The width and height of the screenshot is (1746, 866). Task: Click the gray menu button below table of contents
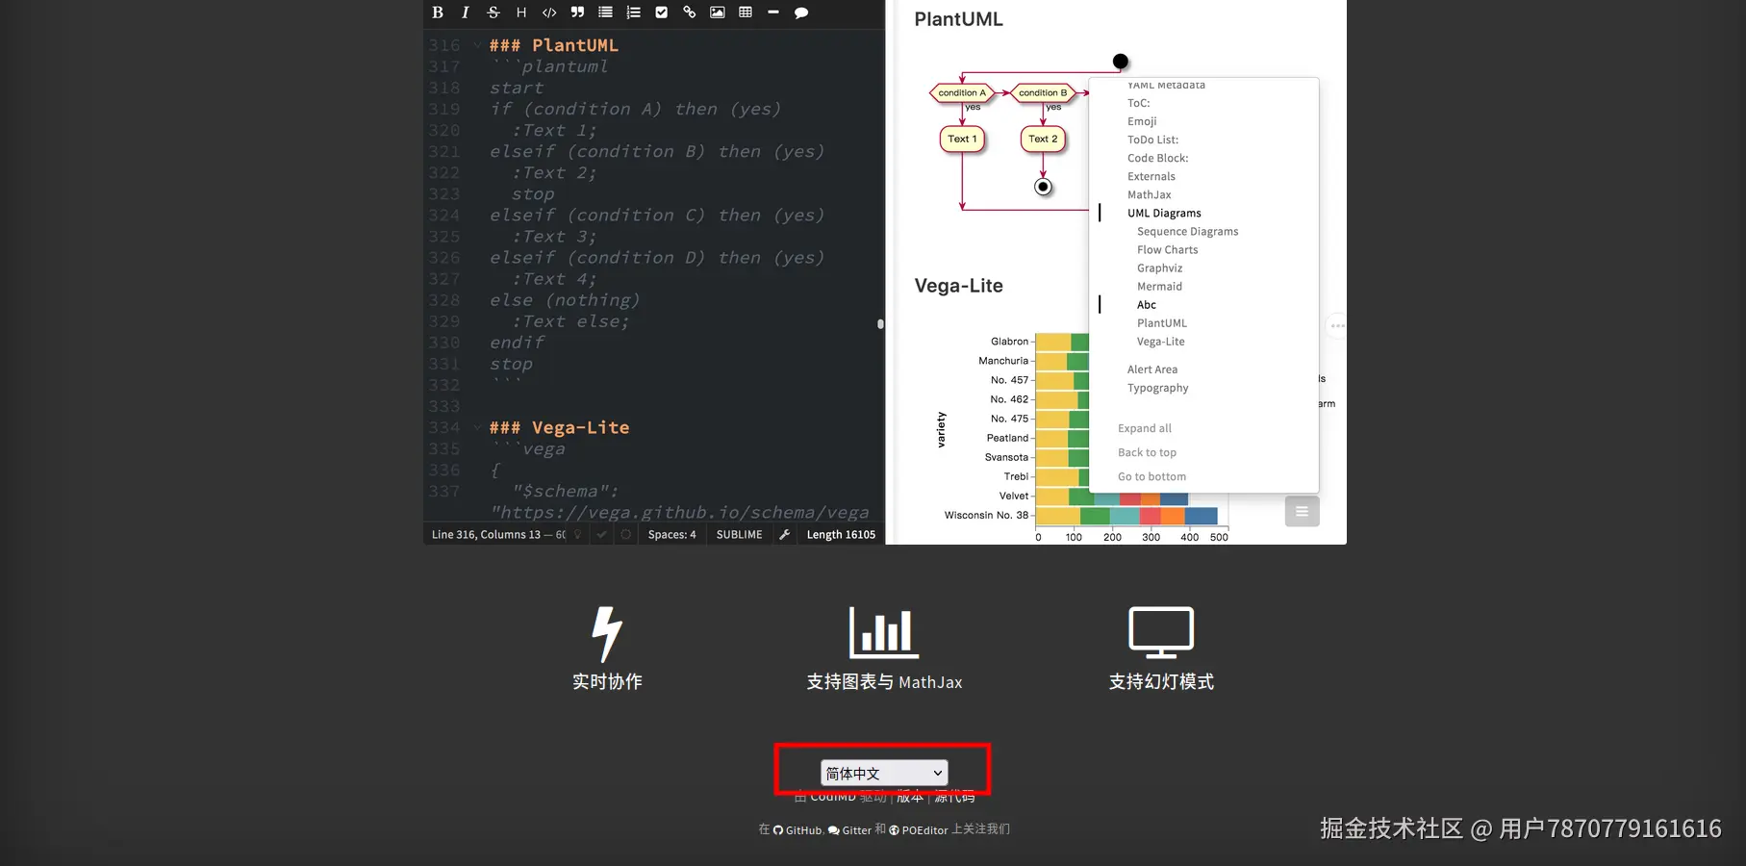(x=1302, y=511)
